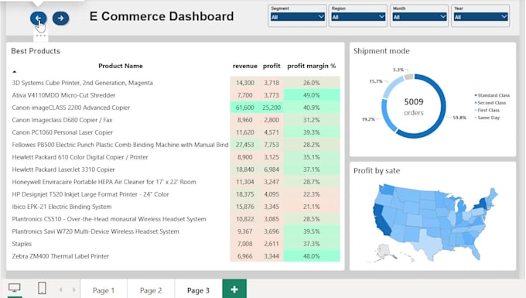The image size is (526, 298).
Task: Select the Staples product row
Action: pyautogui.click(x=176, y=245)
